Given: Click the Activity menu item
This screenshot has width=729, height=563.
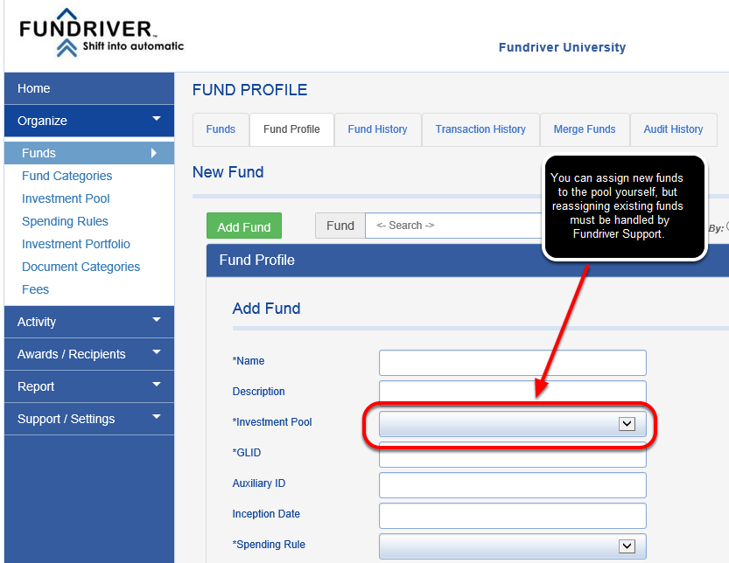Looking at the screenshot, I should 89,322.
